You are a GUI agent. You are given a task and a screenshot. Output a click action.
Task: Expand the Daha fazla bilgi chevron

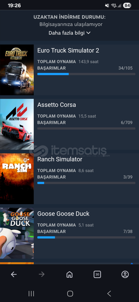(x=88, y=33)
